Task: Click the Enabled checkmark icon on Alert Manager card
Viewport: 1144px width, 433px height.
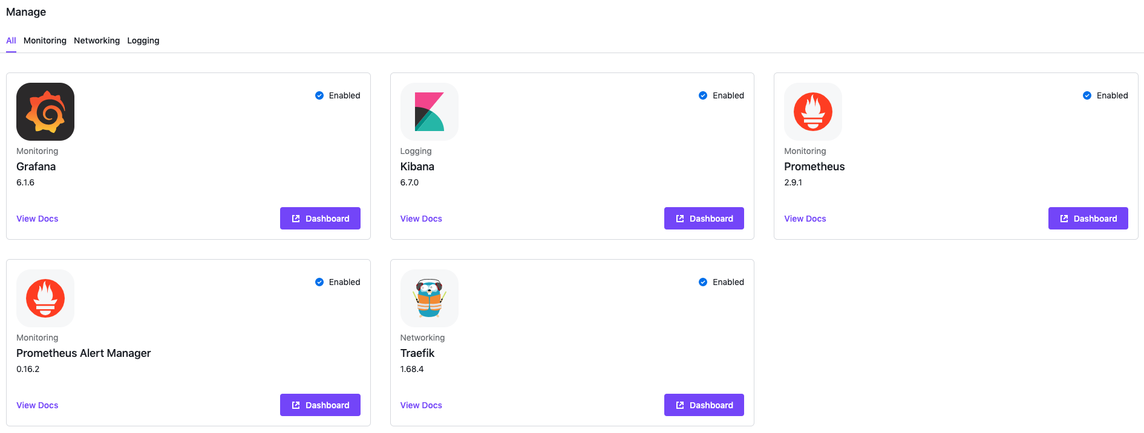Action: click(x=319, y=282)
